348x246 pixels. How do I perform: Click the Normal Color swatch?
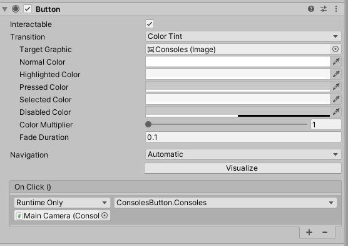coord(238,61)
